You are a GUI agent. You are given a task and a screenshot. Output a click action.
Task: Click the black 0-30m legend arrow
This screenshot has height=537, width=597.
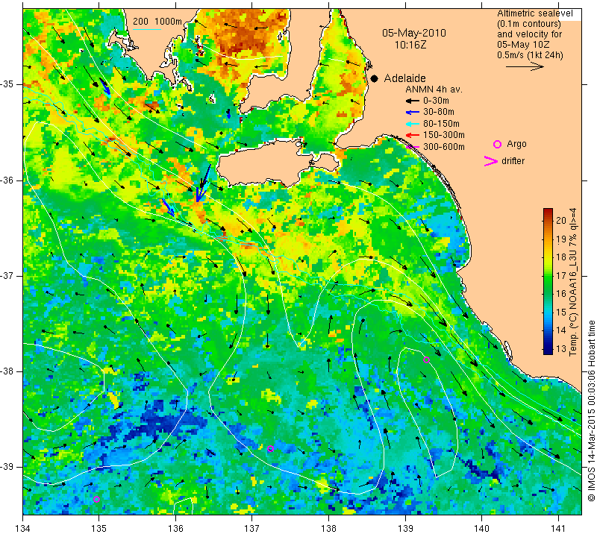[x=413, y=101]
